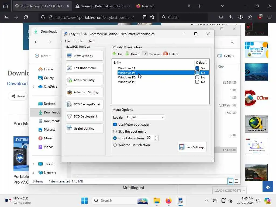Image resolution: width=276 pixels, height=207 pixels.
Task: Open Desktop folder in sidebar
Action: [47, 104]
